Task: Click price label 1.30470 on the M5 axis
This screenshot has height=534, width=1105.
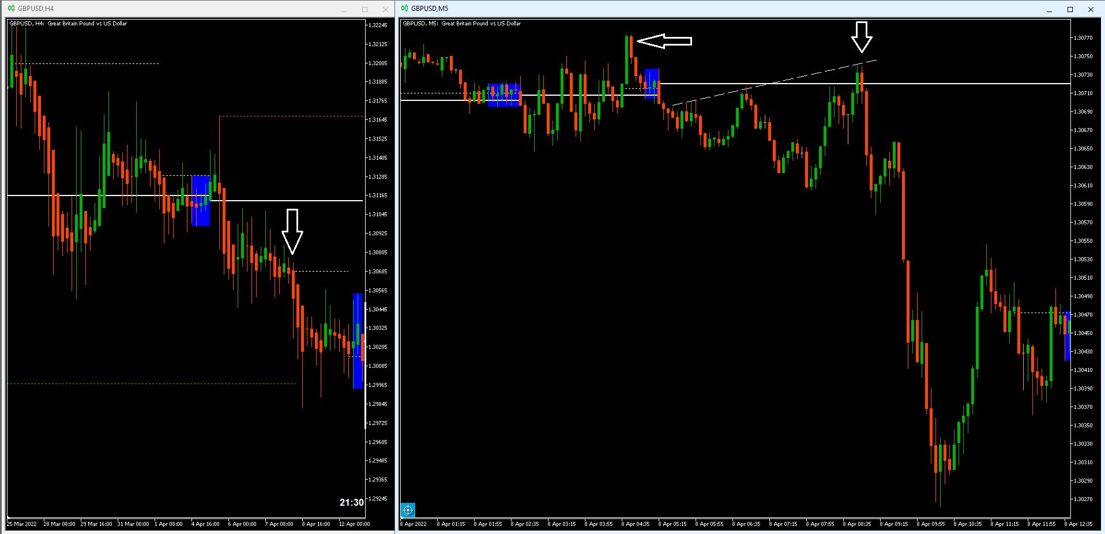Action: tap(1083, 315)
